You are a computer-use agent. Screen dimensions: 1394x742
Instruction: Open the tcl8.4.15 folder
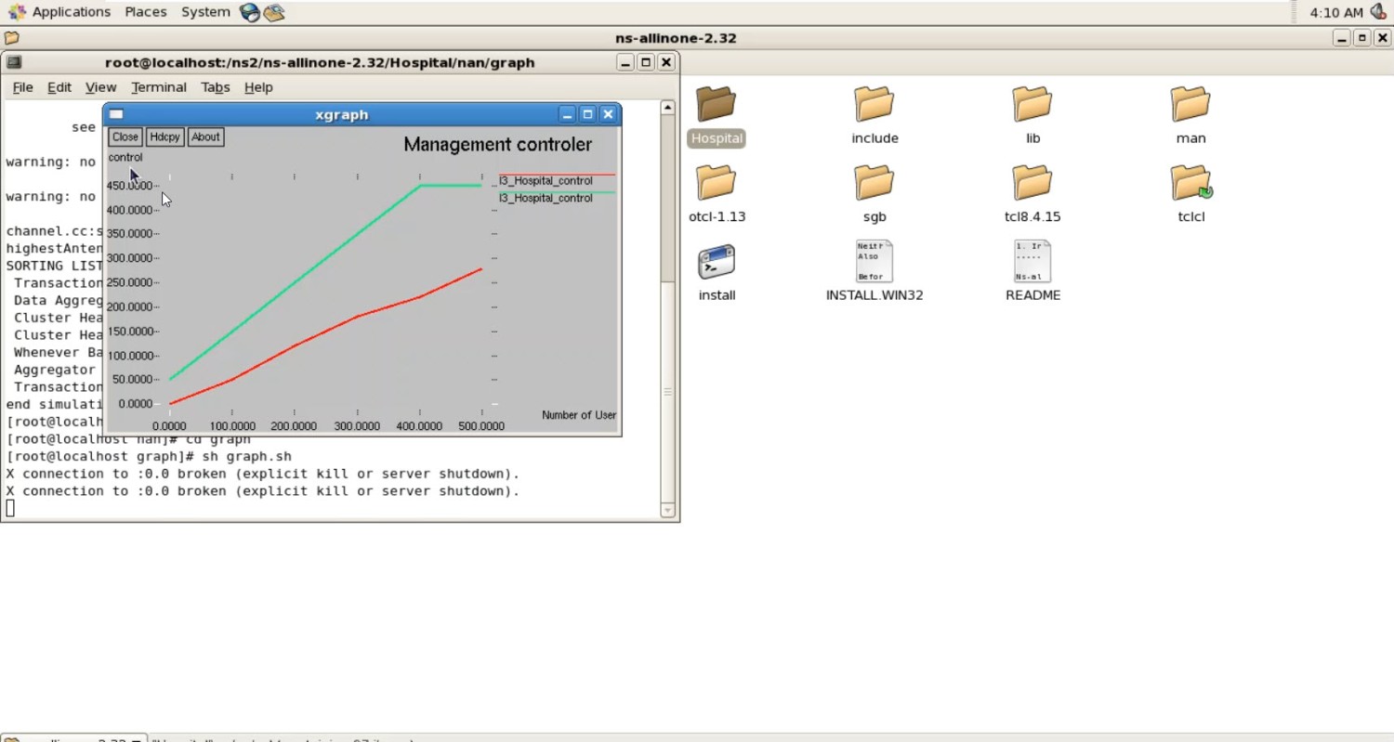[1032, 183]
